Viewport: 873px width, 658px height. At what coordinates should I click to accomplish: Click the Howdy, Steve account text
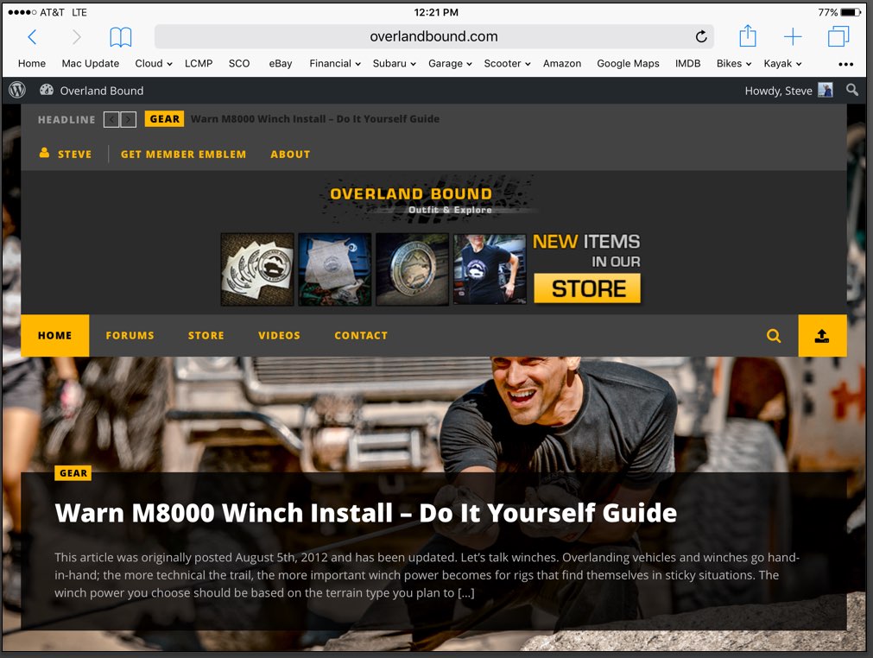778,91
